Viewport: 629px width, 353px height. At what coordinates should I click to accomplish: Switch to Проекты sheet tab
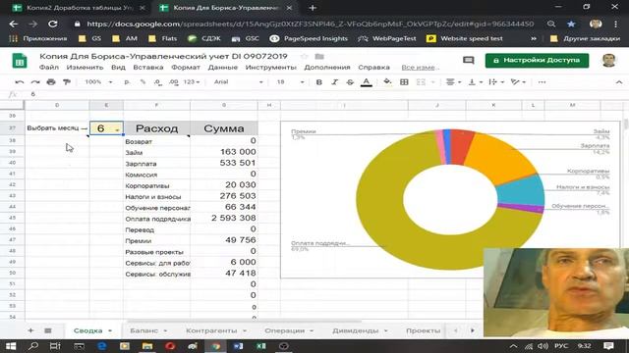(x=424, y=330)
